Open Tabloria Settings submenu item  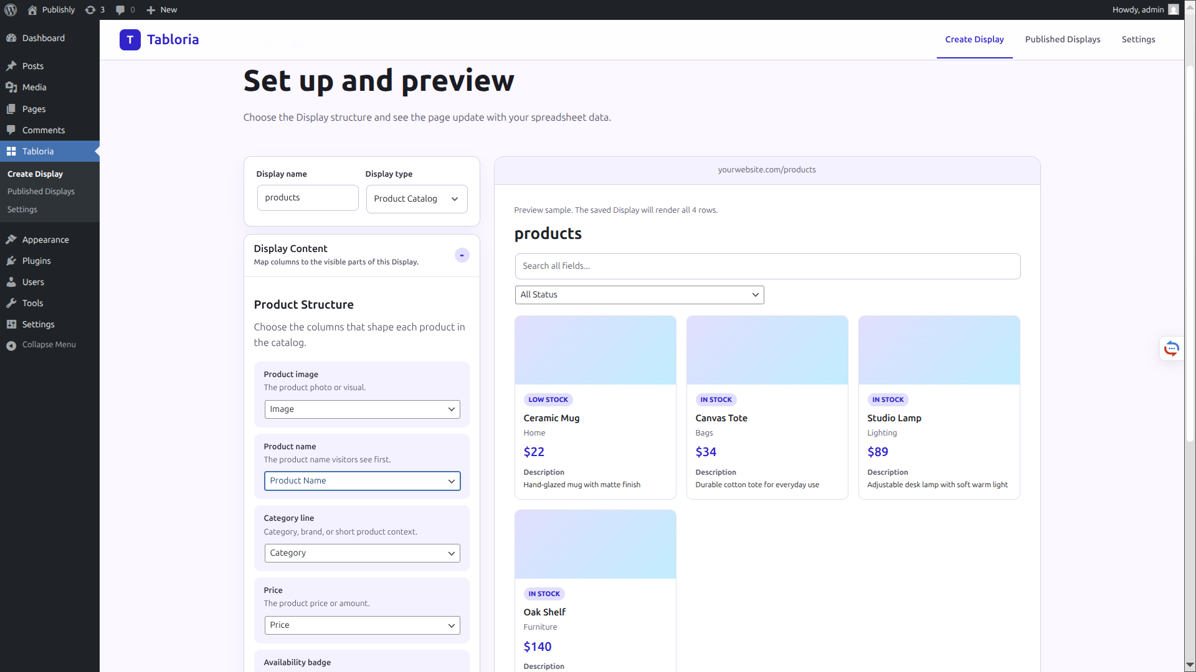(22, 209)
